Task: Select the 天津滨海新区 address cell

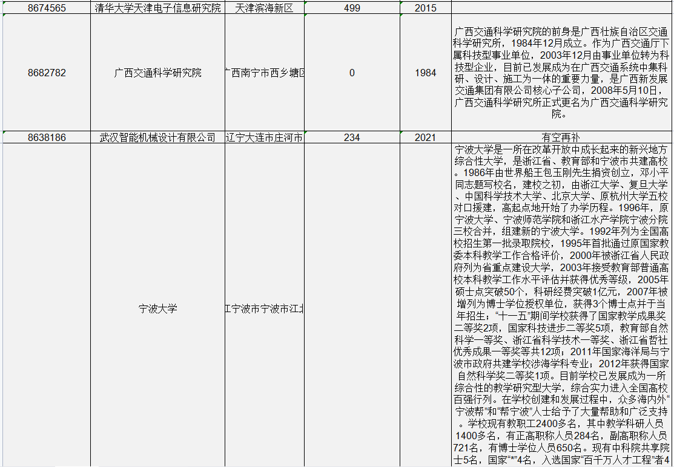Action: [x=264, y=8]
